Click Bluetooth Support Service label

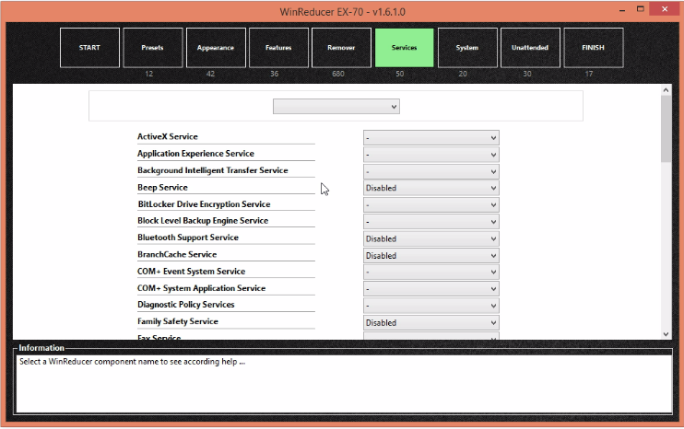point(187,238)
